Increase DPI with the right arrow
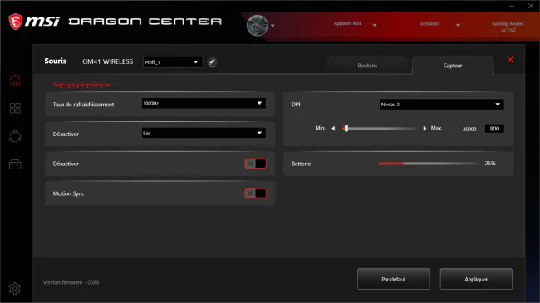Screen dimensions: 540x303 tap(425, 129)
